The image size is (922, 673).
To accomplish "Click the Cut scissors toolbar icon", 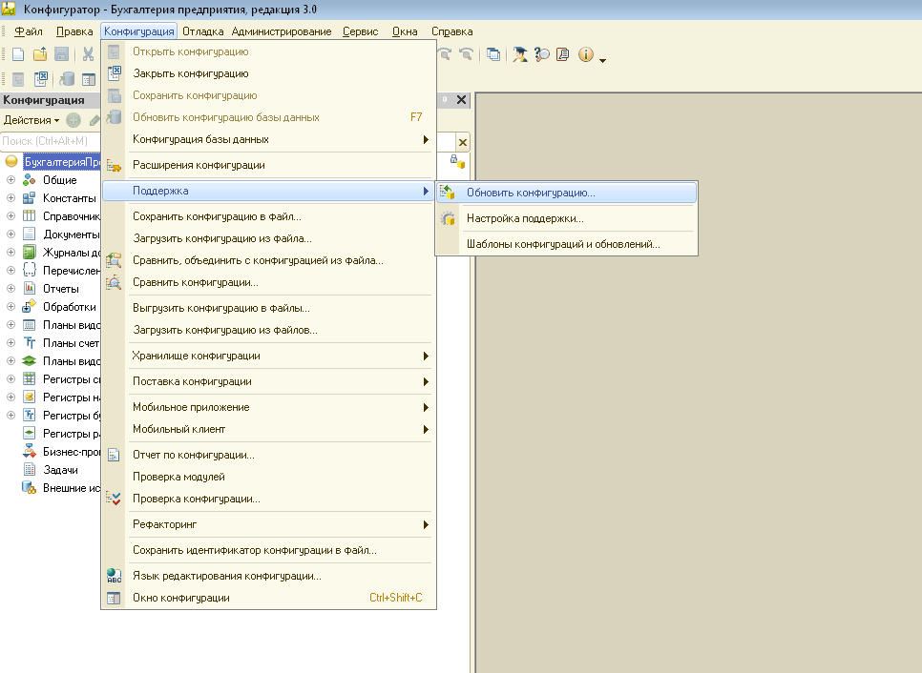I will pos(88,54).
